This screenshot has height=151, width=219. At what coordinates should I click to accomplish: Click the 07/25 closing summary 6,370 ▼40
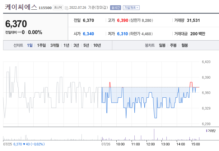[29, 144]
